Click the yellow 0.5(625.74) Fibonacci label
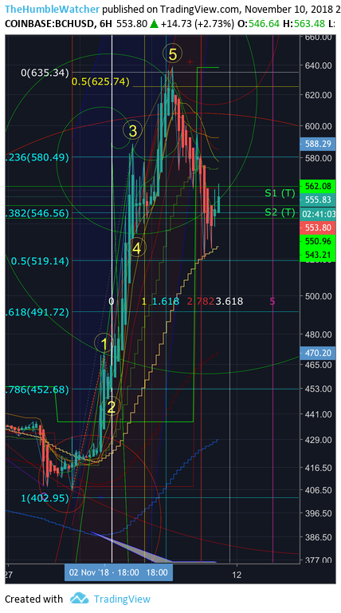 click(100, 81)
